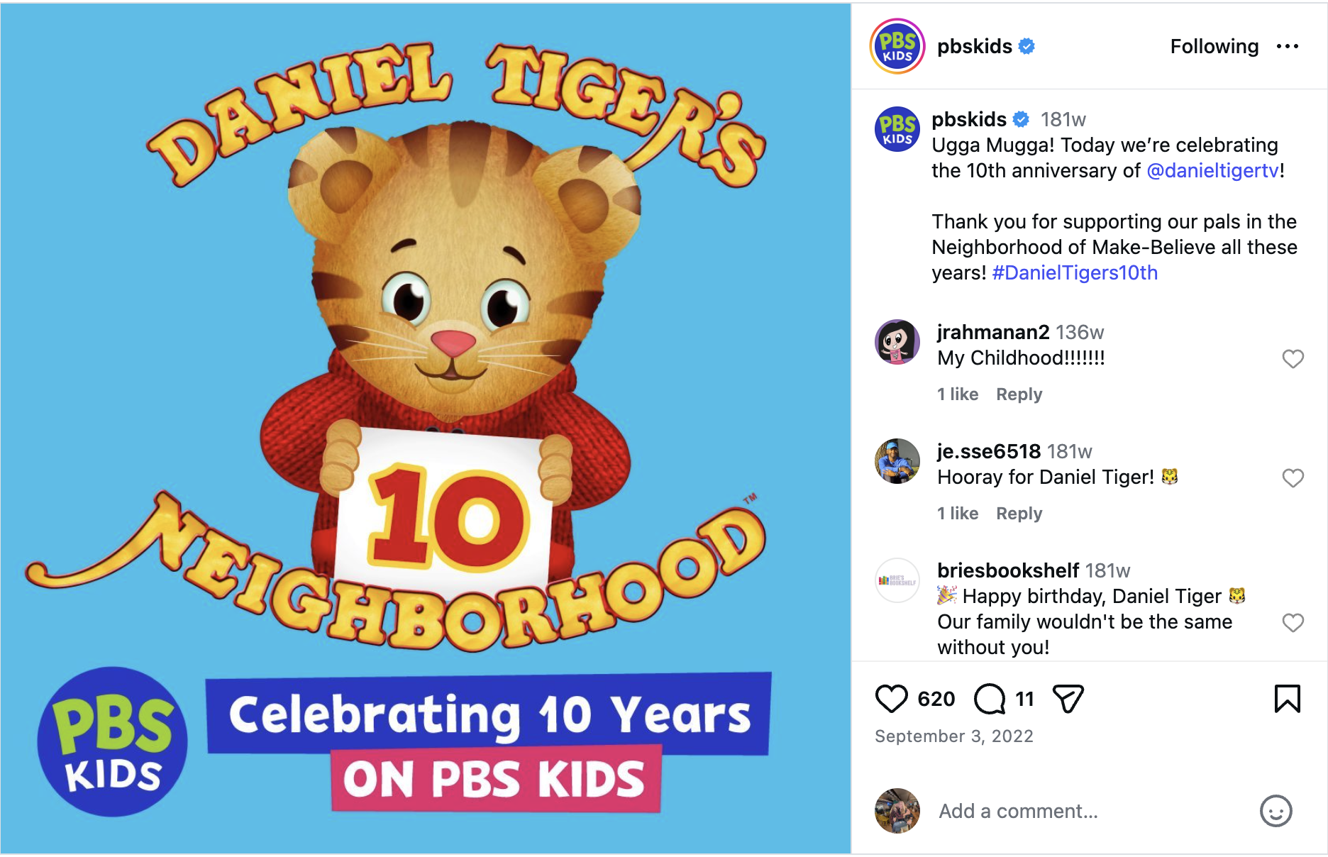Reply to je.sse6518's comment
Image resolution: width=1328 pixels, height=857 pixels.
click(1019, 514)
